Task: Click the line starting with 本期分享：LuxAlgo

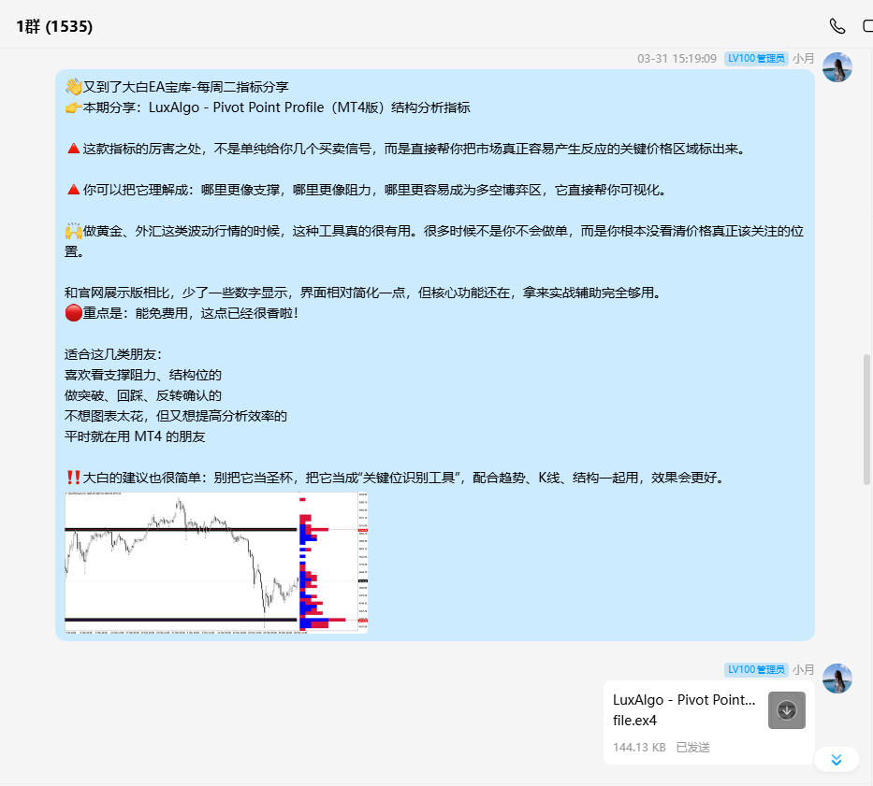Action: (267, 107)
